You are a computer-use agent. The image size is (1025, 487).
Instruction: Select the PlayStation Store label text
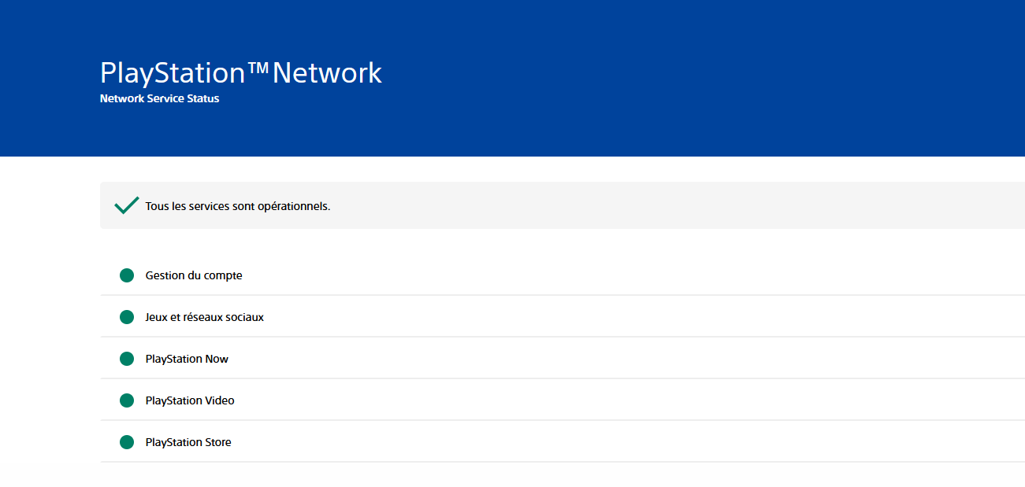(x=188, y=441)
